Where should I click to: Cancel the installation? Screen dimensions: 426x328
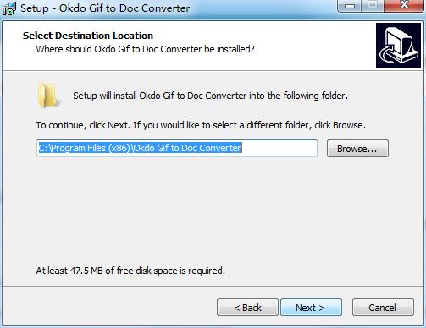[x=383, y=308]
